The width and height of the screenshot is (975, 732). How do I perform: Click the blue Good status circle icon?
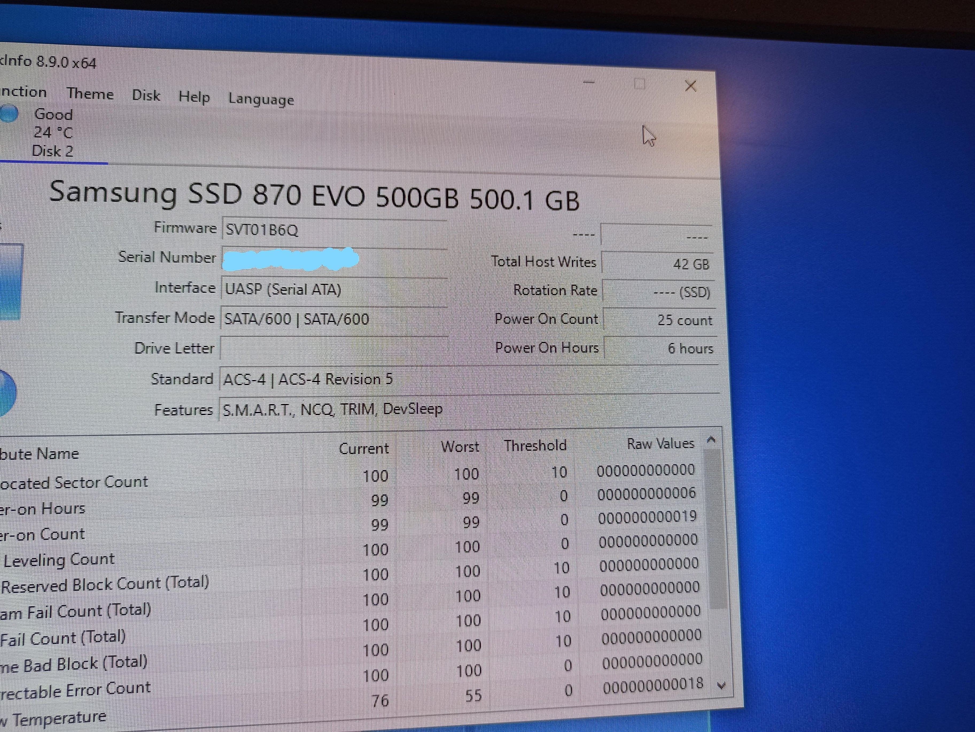click(x=9, y=114)
